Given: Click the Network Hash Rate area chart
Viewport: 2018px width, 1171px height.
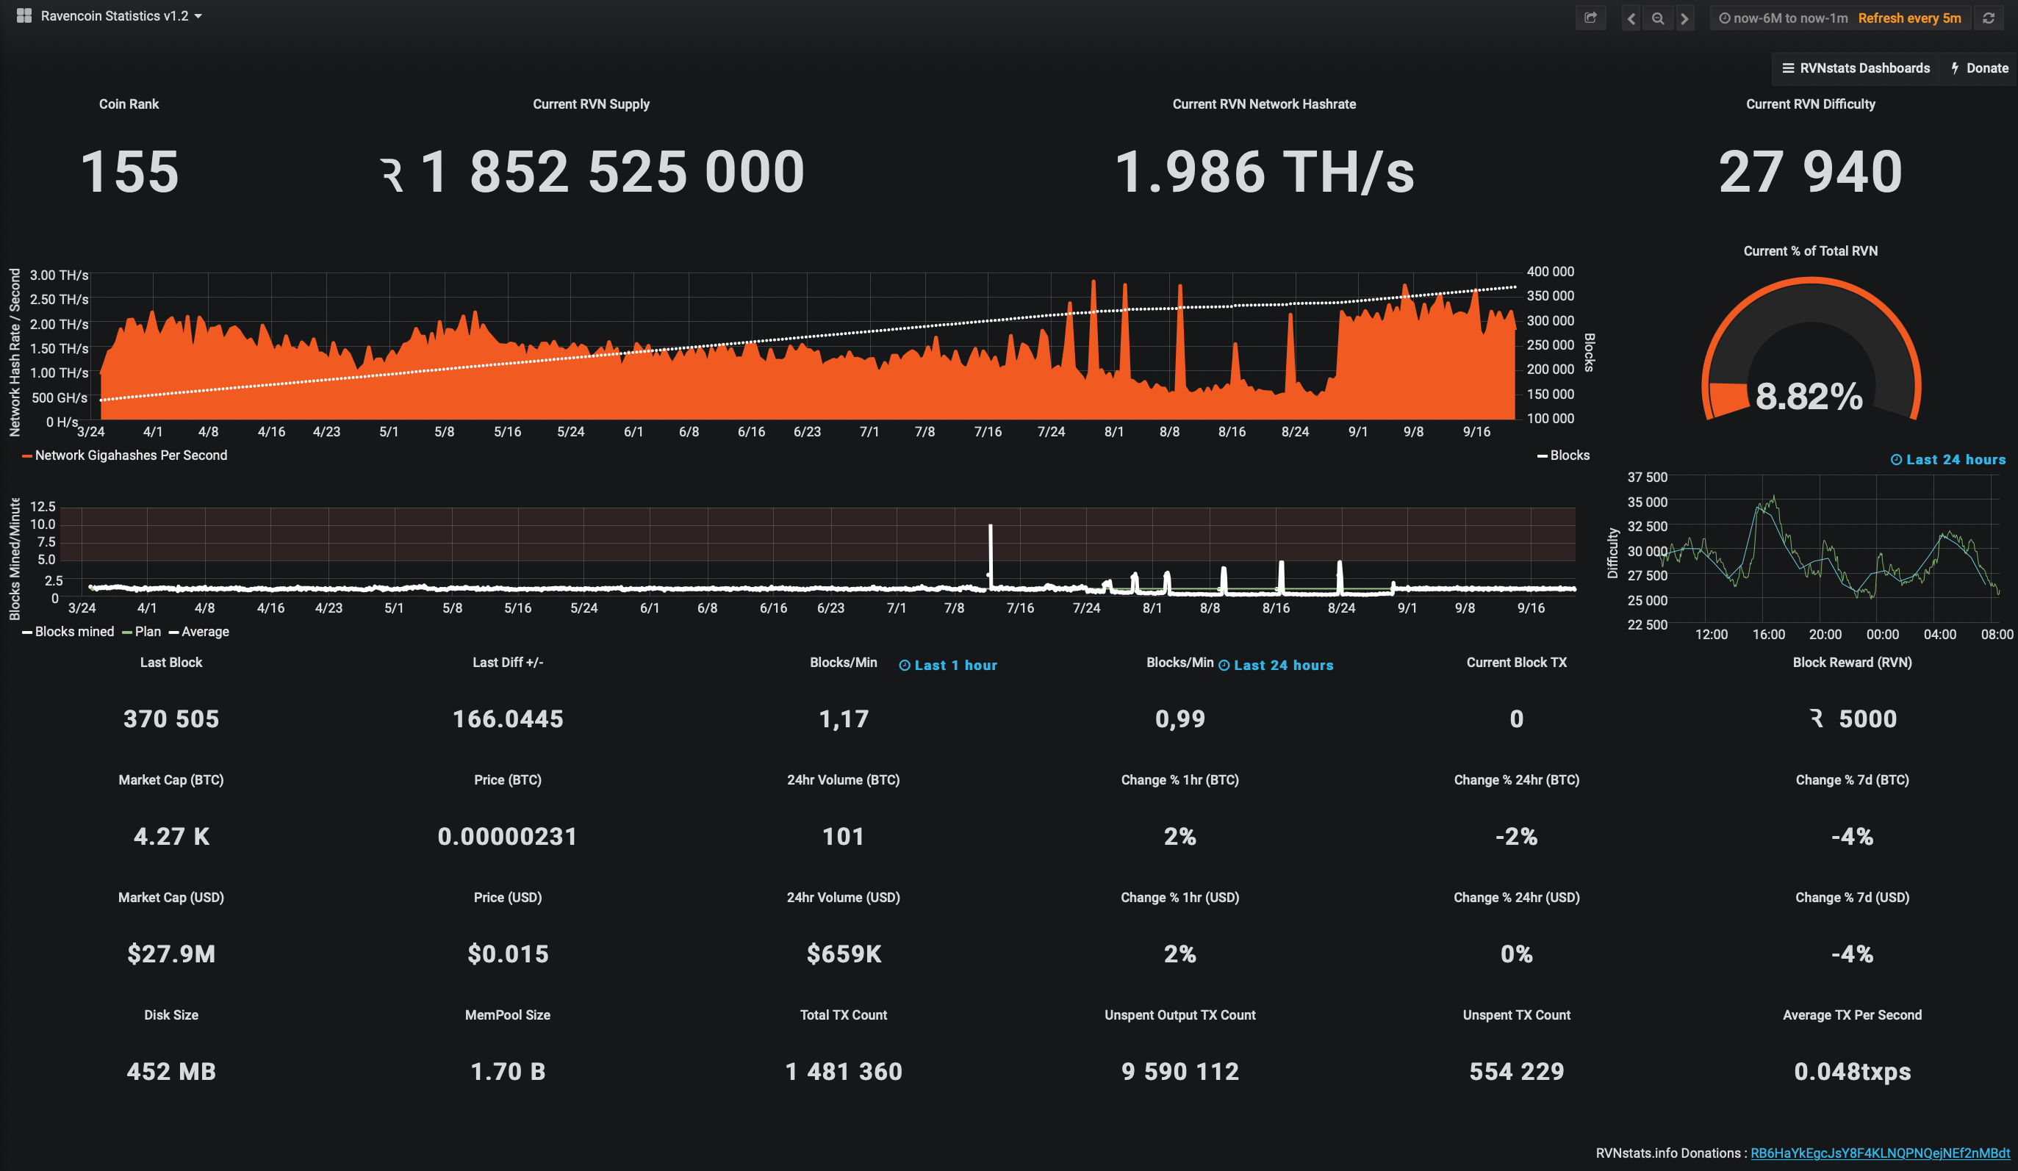Looking at the screenshot, I should coord(807,346).
